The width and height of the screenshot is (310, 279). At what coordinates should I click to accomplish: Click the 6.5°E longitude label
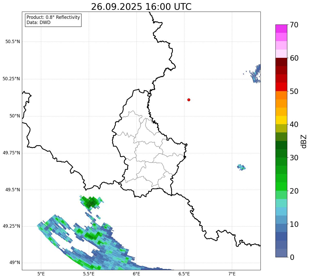[x=184, y=274]
